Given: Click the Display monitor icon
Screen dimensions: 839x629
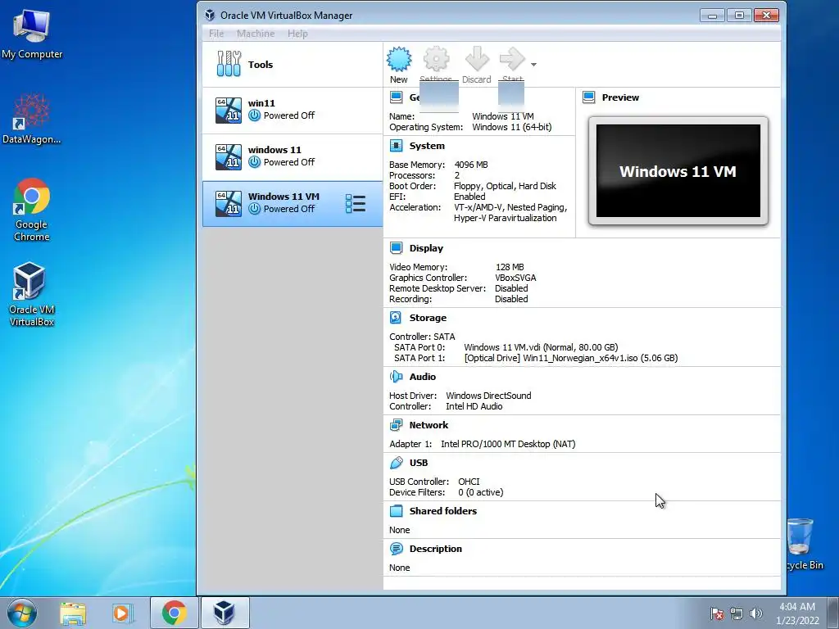Looking at the screenshot, I should (396, 247).
